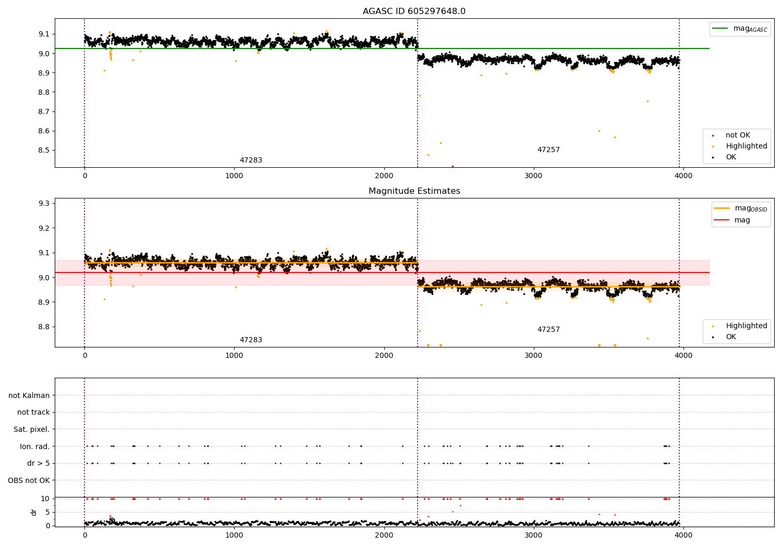Click x-axis tick 1000 in the flags plot
The image size is (782, 547).
tap(234, 535)
